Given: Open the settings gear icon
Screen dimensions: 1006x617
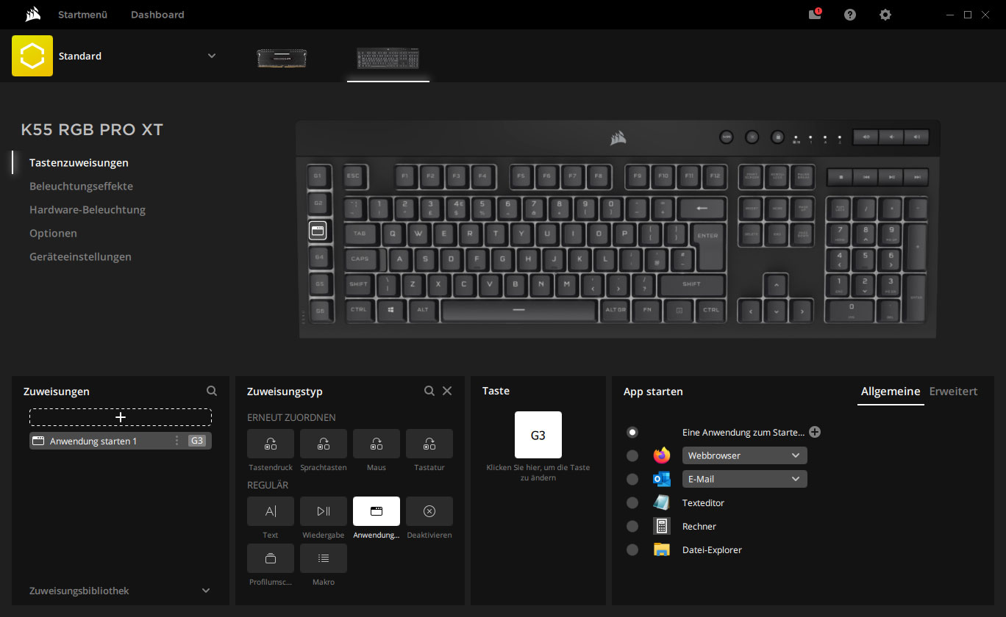Looking at the screenshot, I should (x=885, y=15).
